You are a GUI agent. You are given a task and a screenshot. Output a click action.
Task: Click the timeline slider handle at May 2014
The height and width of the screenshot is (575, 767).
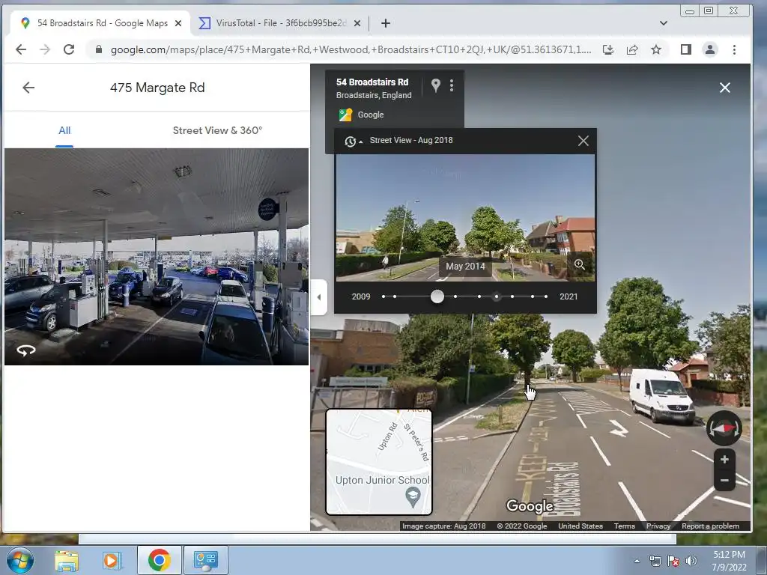tap(437, 296)
